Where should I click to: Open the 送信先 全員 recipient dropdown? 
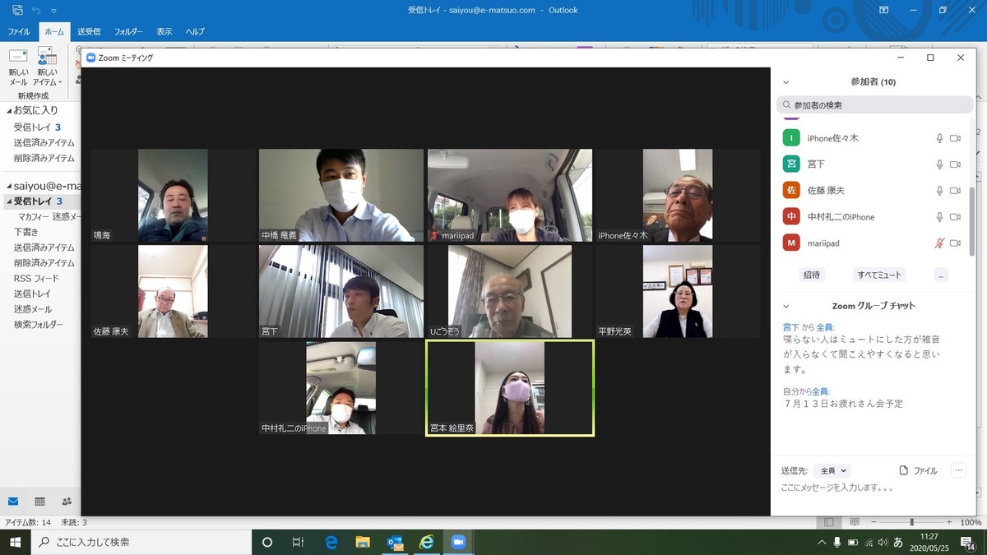coord(832,470)
